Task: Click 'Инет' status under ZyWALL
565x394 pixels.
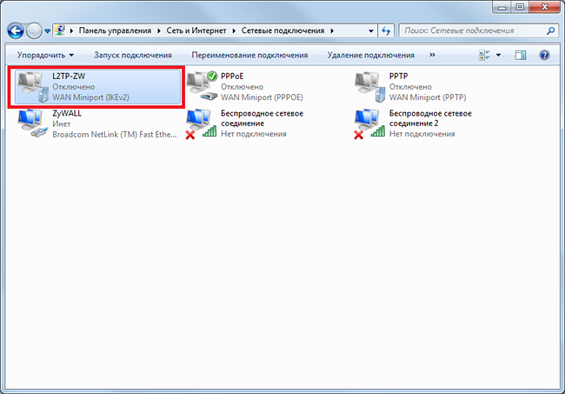Action: pos(62,124)
